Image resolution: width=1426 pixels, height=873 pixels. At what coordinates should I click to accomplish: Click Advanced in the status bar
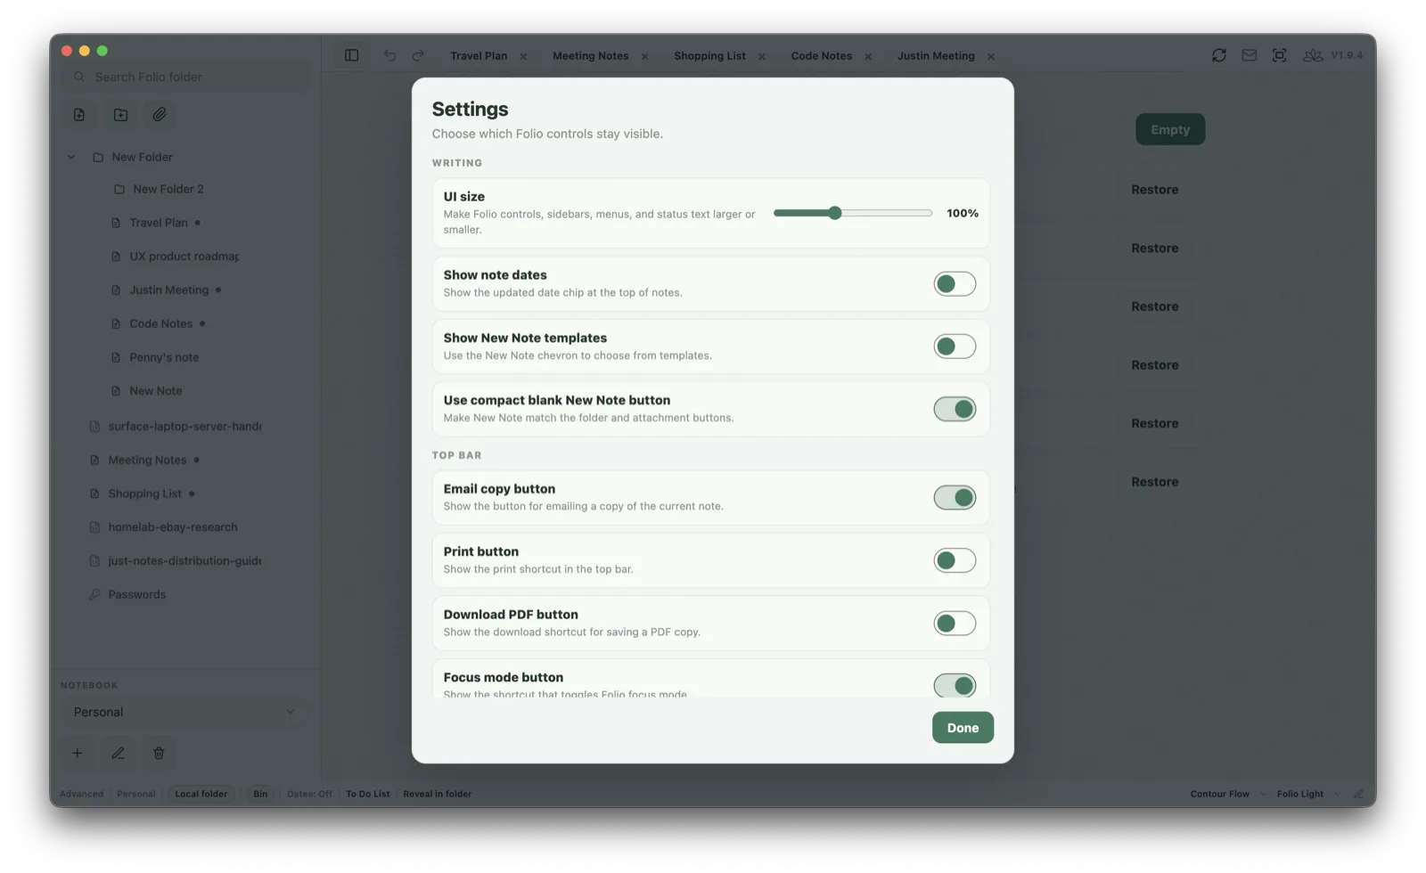[x=81, y=794]
